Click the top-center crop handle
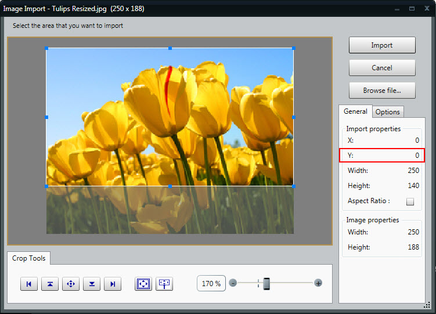Viewport: 436px width, 314px height. [170, 48]
